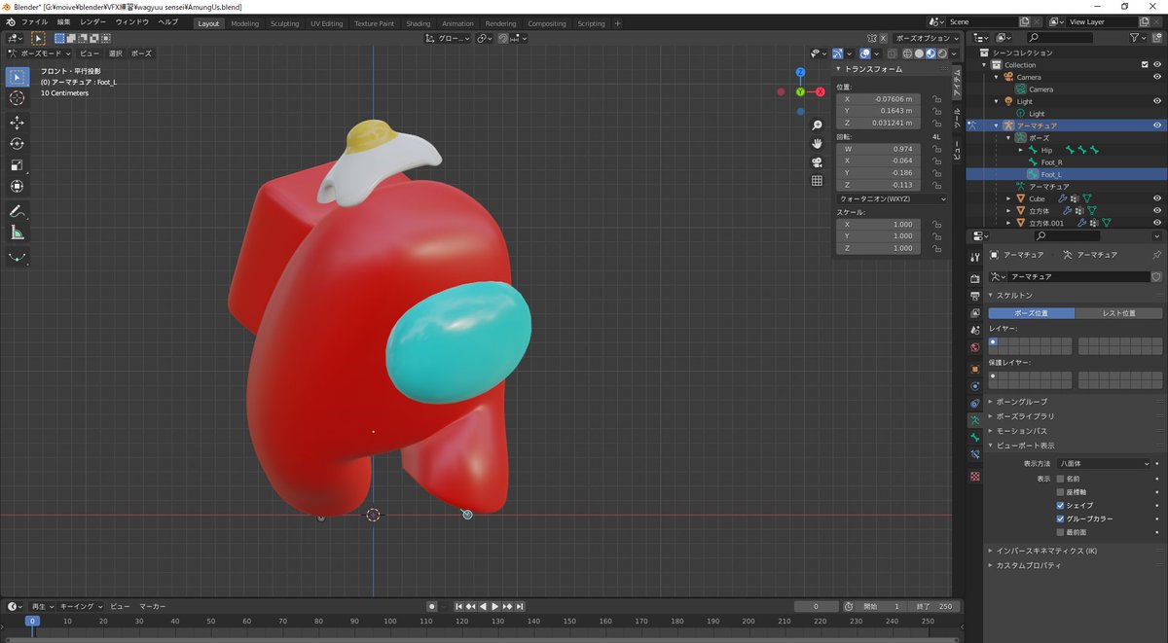Hide the Camera object in outliner
1168x643 pixels.
1157,77
